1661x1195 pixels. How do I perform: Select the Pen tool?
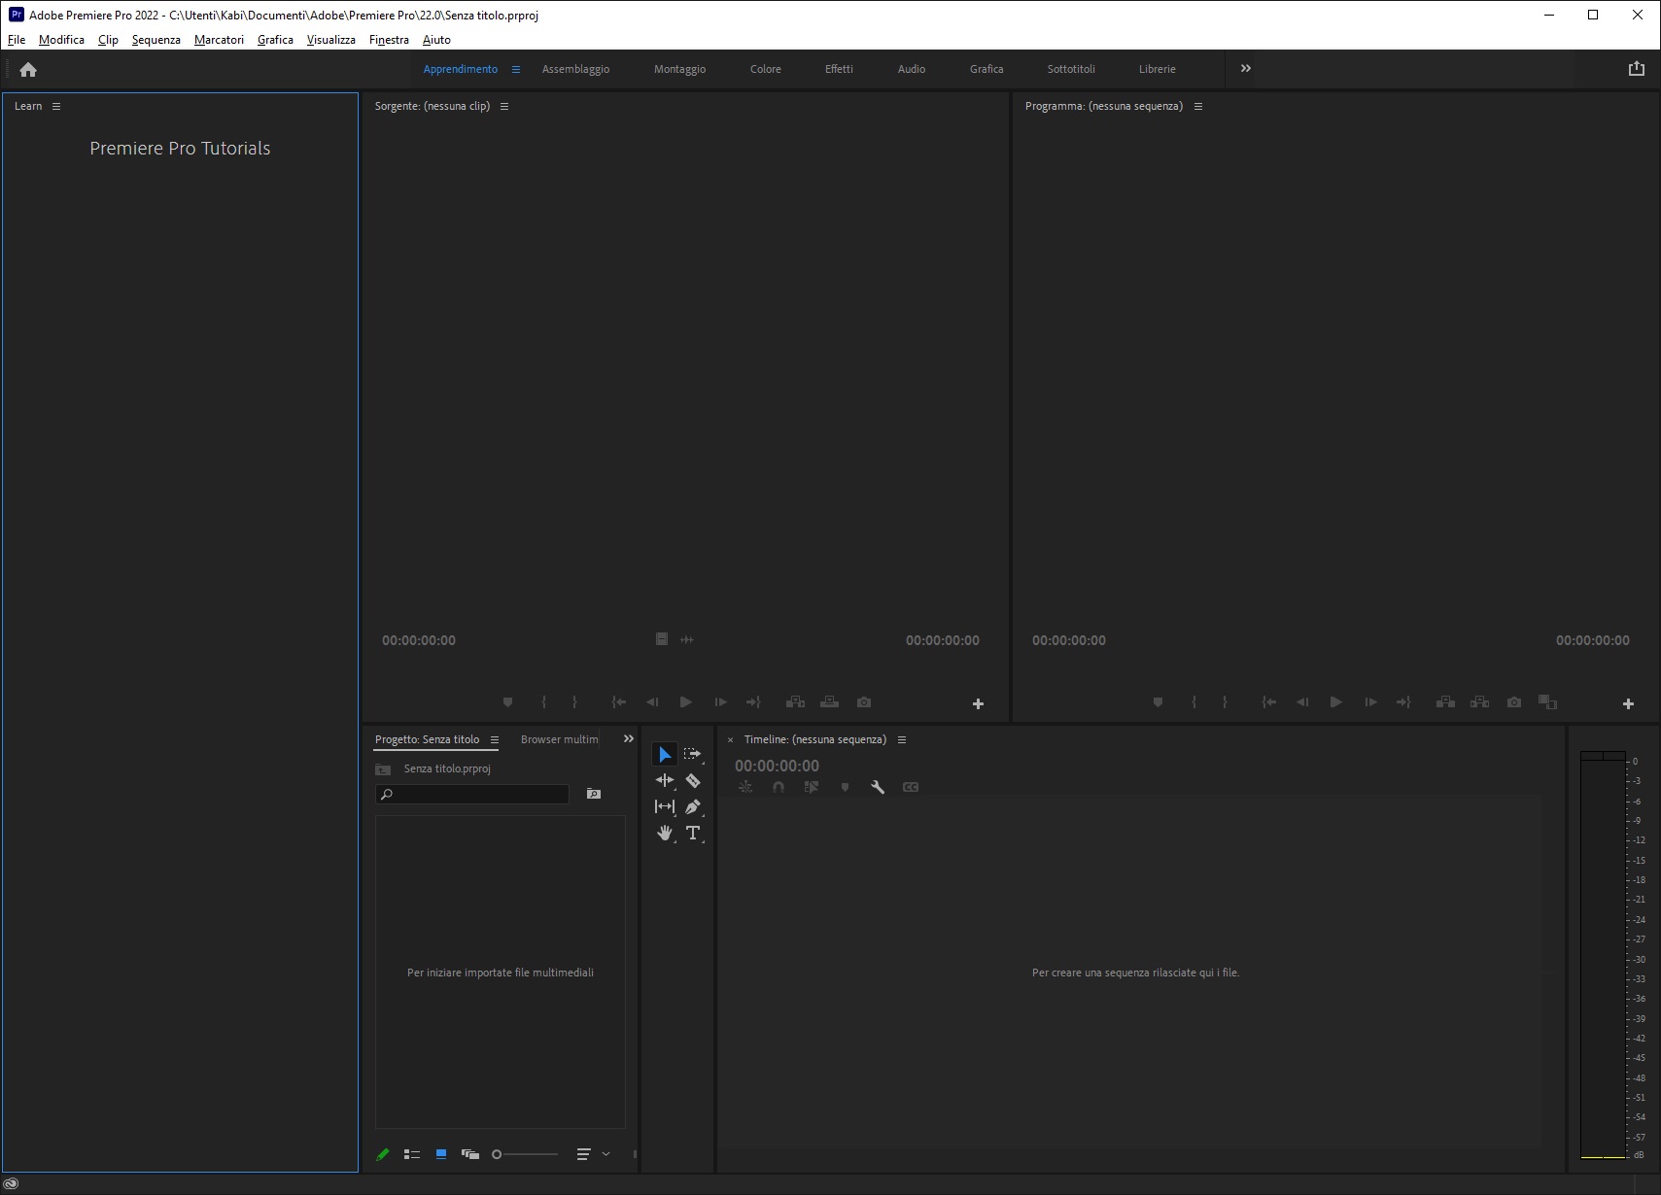click(x=692, y=806)
